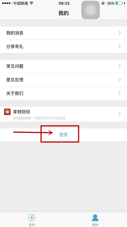
Task: Tap the Wi-Fi signal icon
Action: 31,3
